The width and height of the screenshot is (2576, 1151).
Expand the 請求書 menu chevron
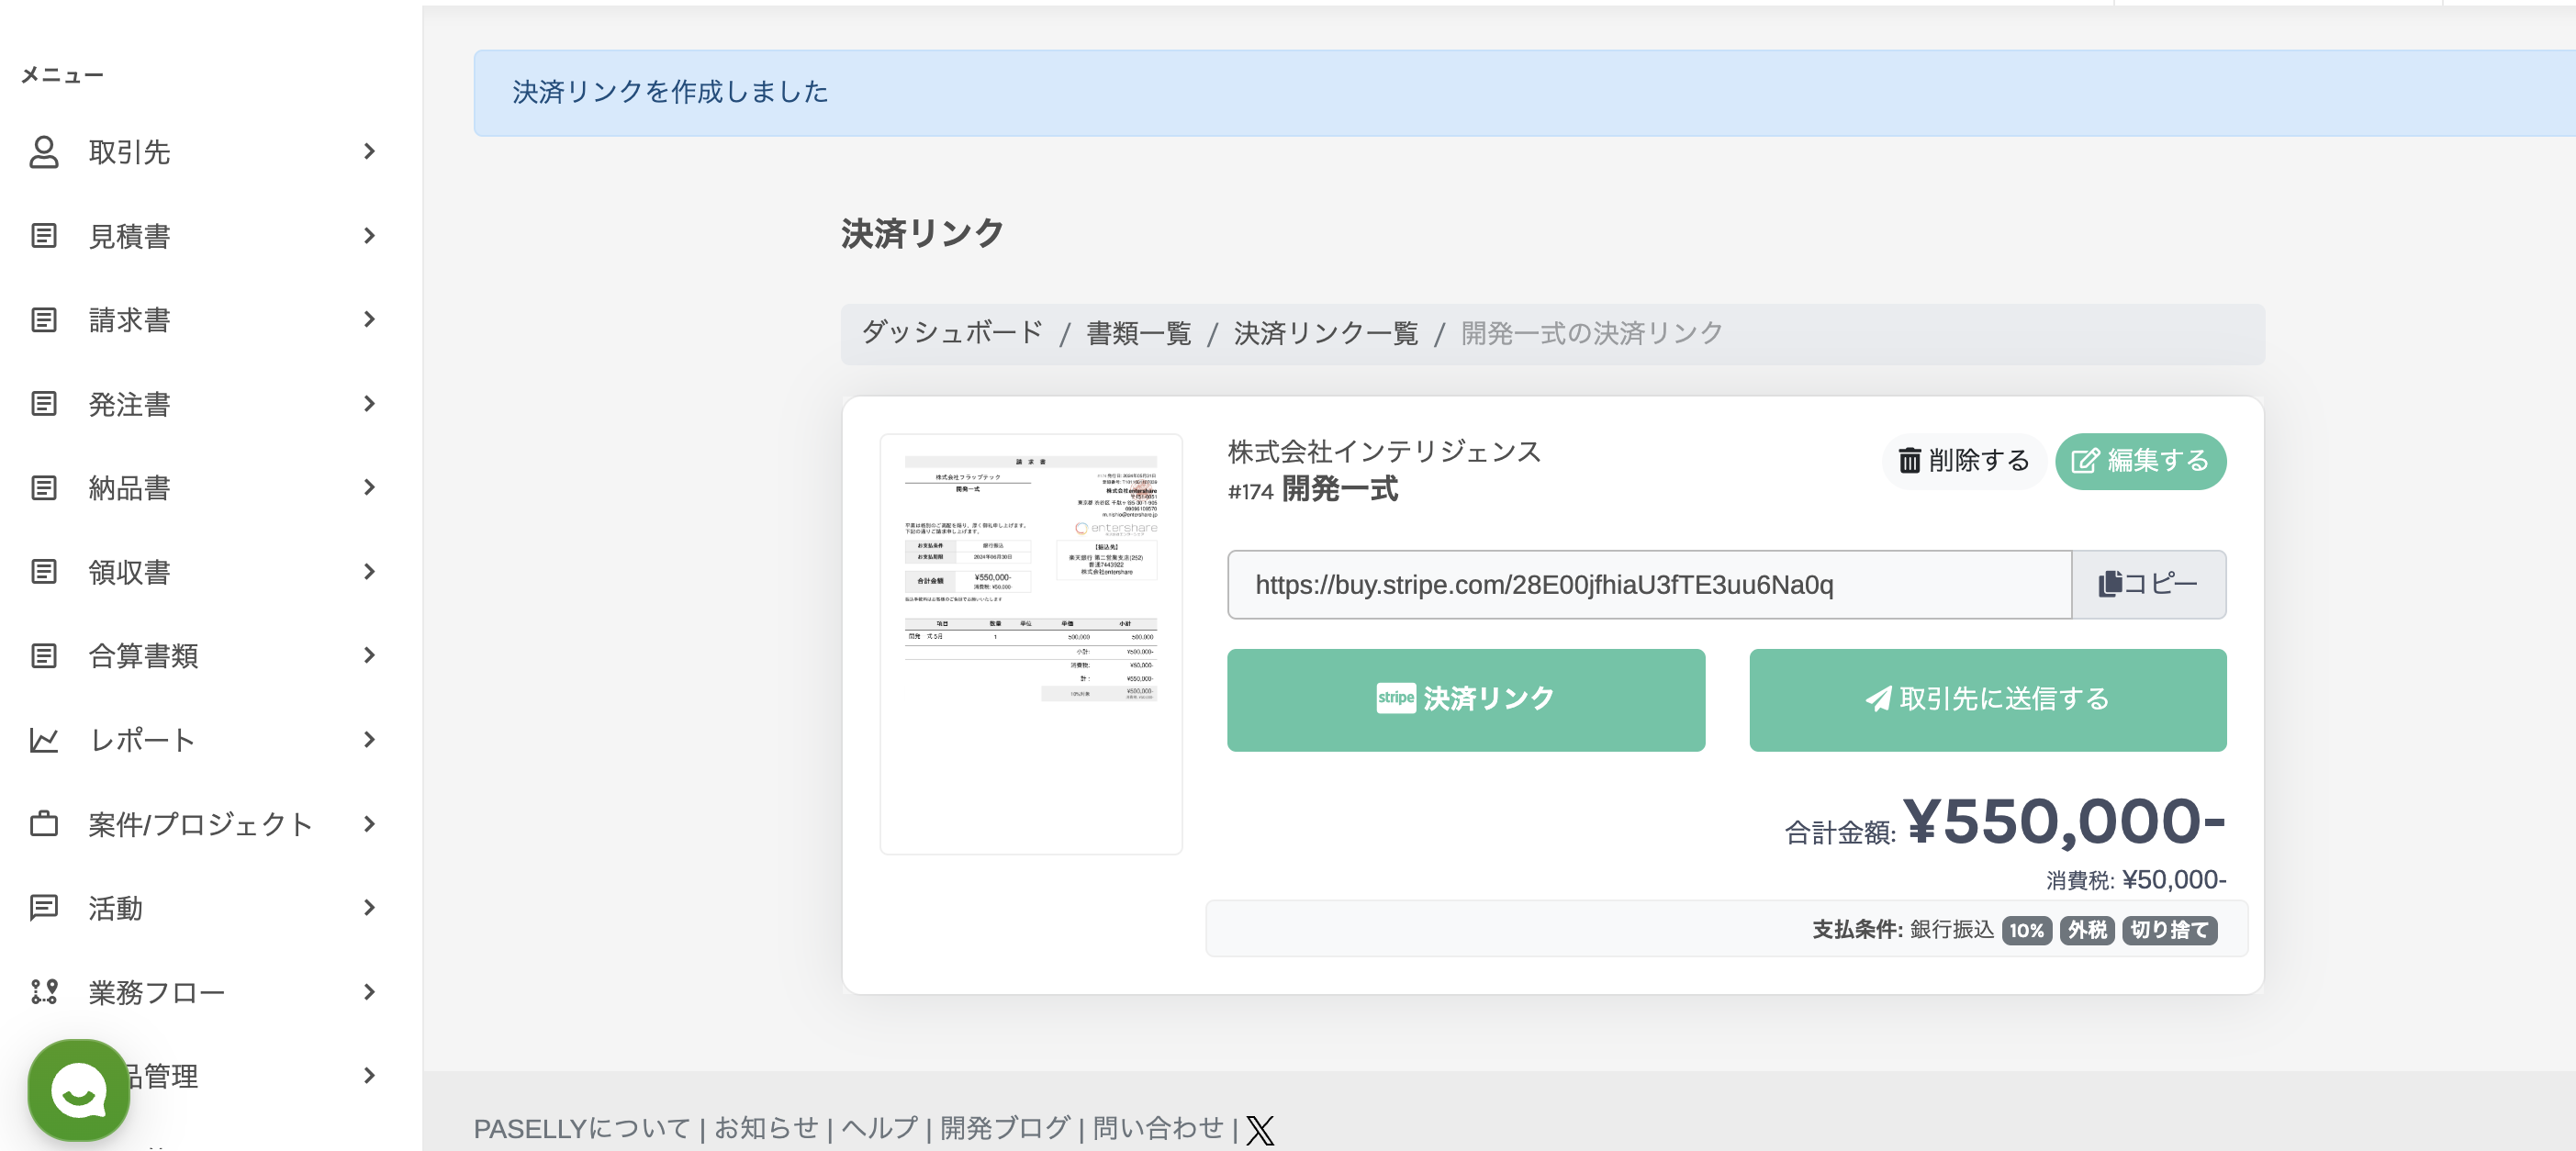pos(370,320)
